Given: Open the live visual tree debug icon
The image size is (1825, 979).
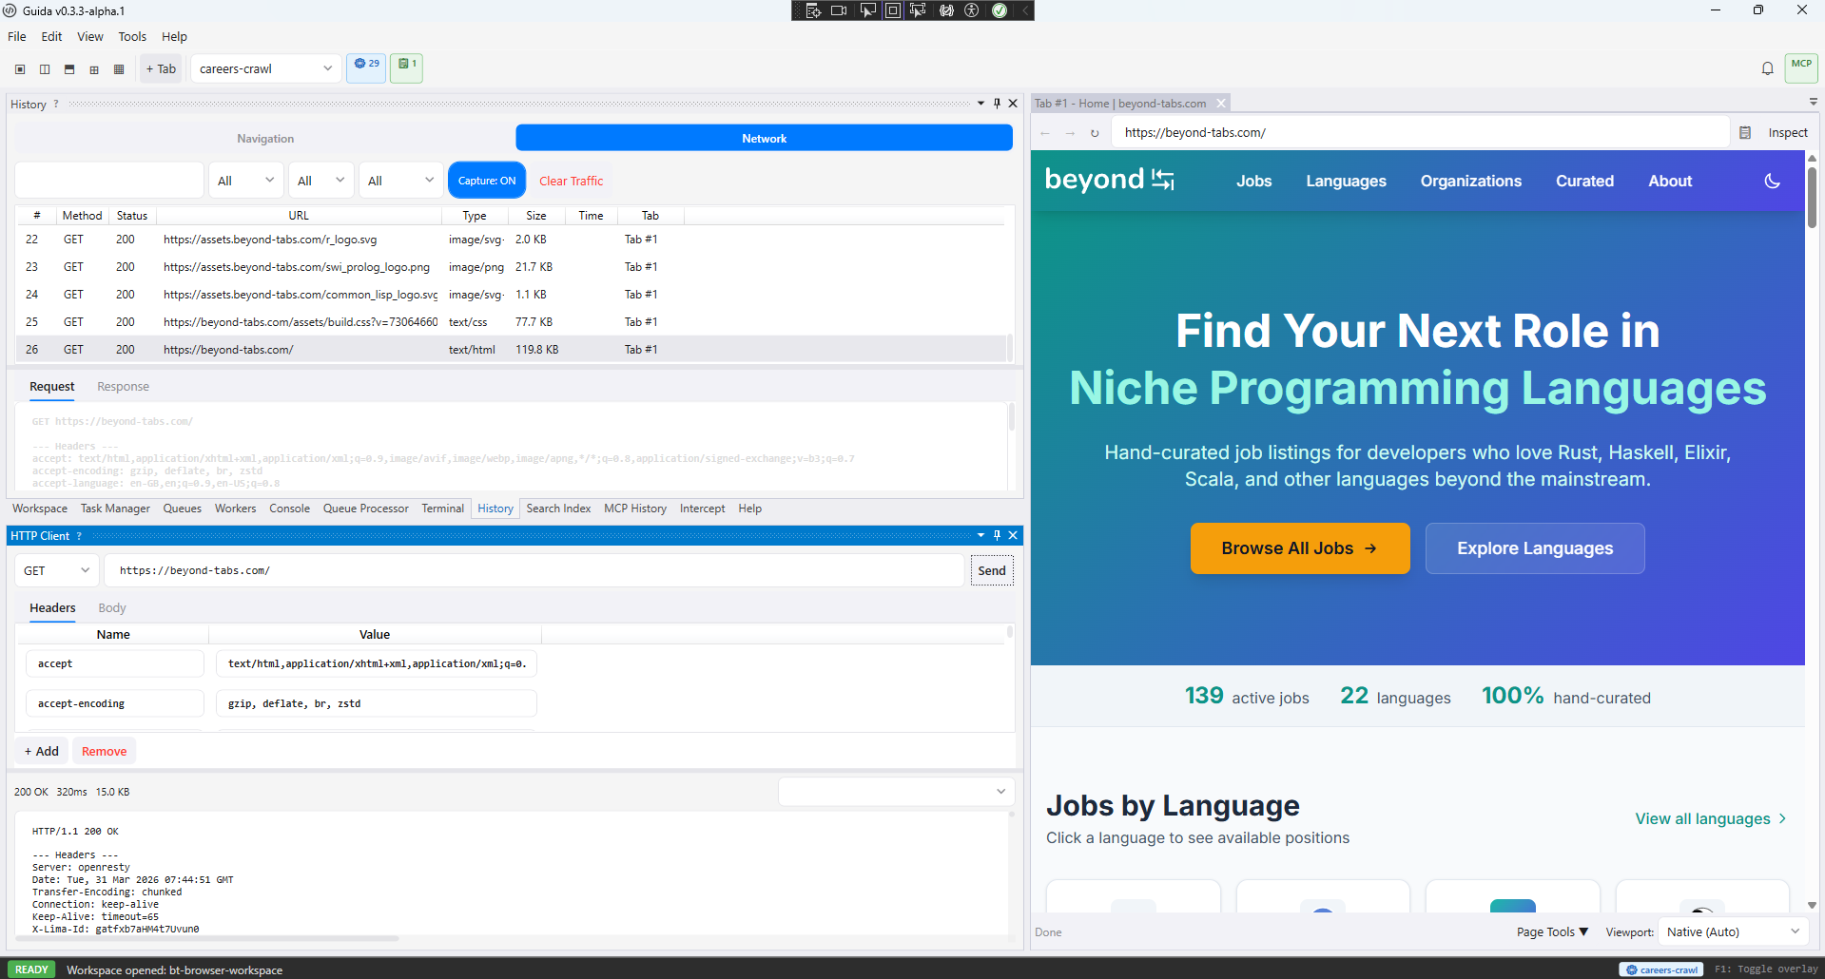Looking at the screenshot, I should tap(813, 10).
